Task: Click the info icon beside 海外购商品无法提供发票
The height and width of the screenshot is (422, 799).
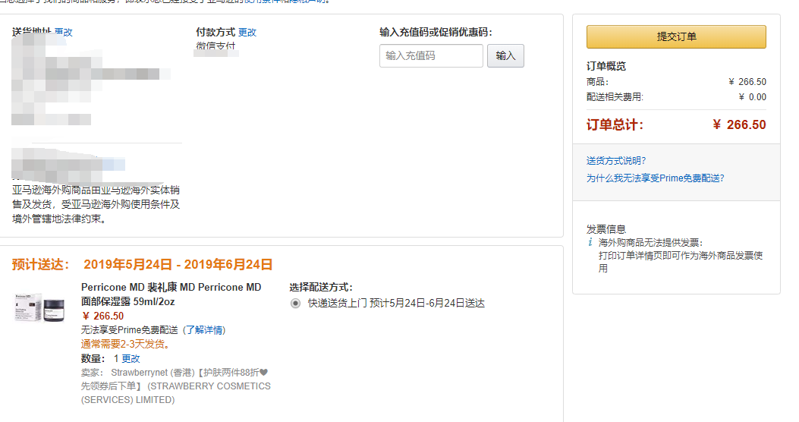Action: [x=590, y=242]
